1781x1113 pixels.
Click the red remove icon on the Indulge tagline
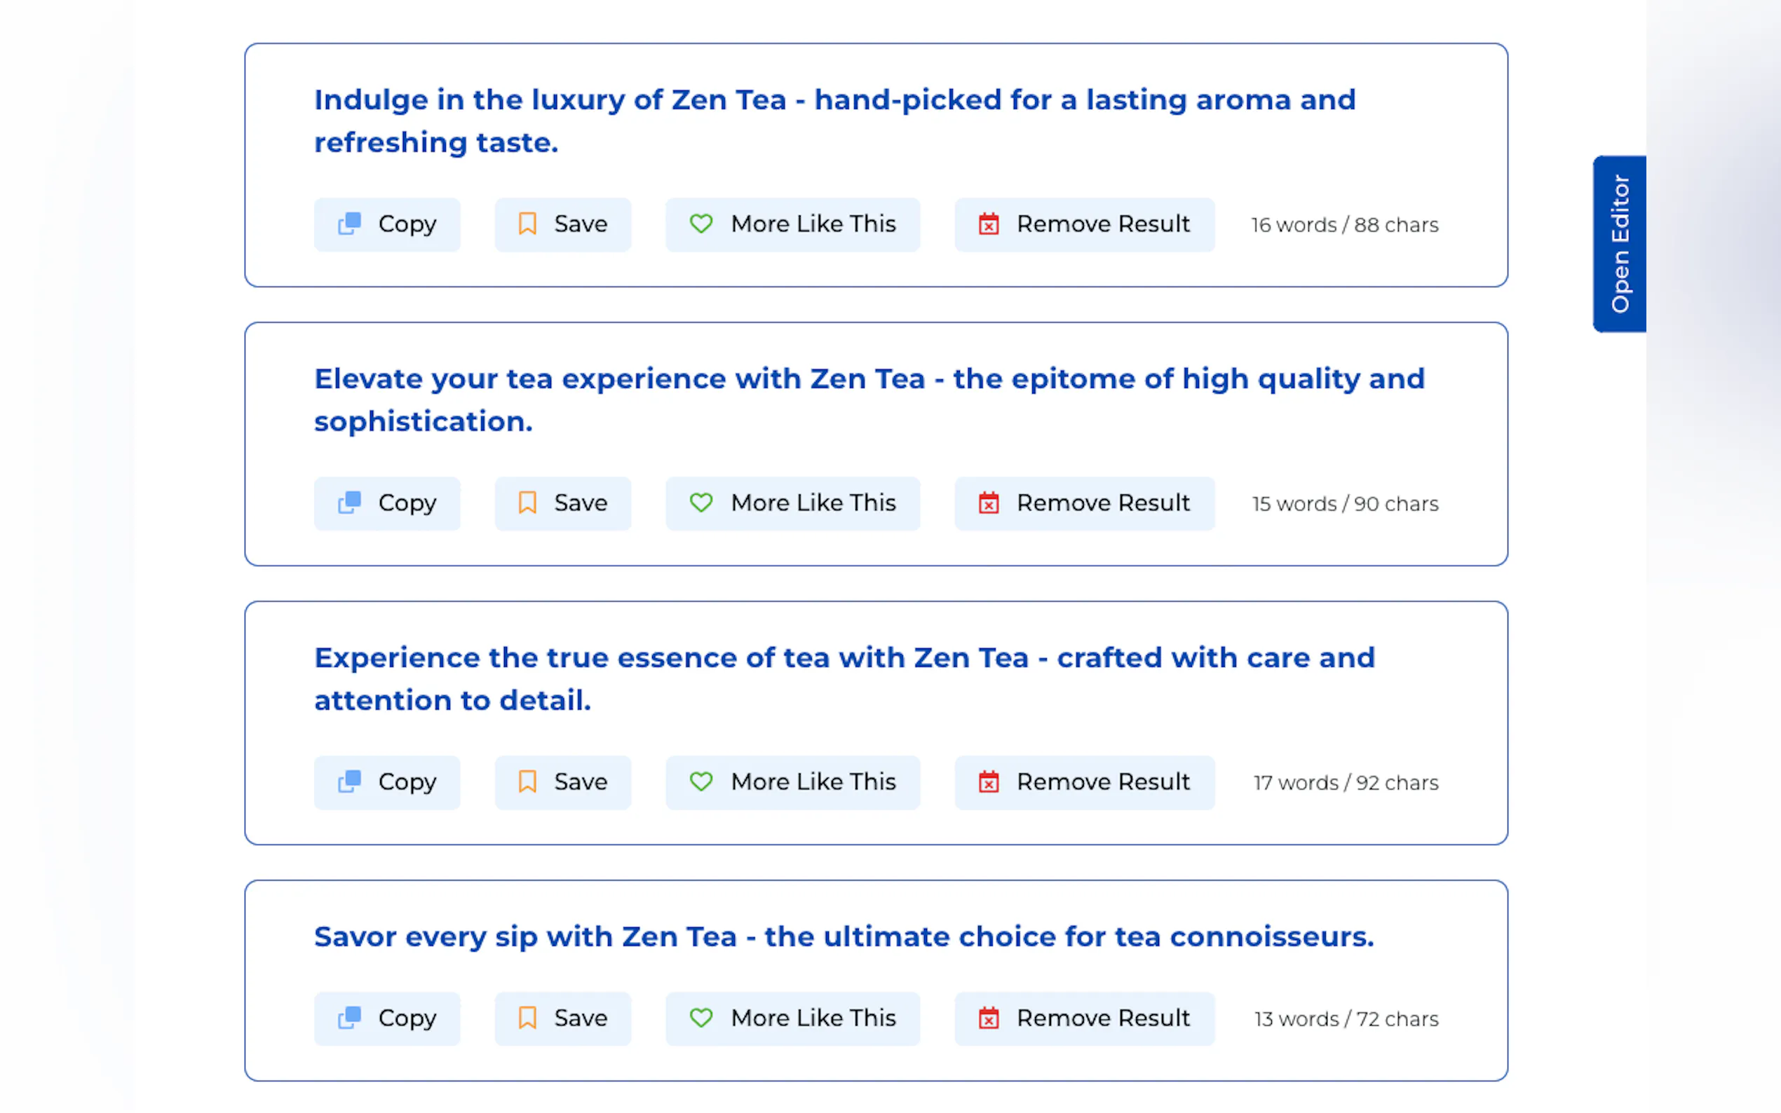click(x=988, y=224)
